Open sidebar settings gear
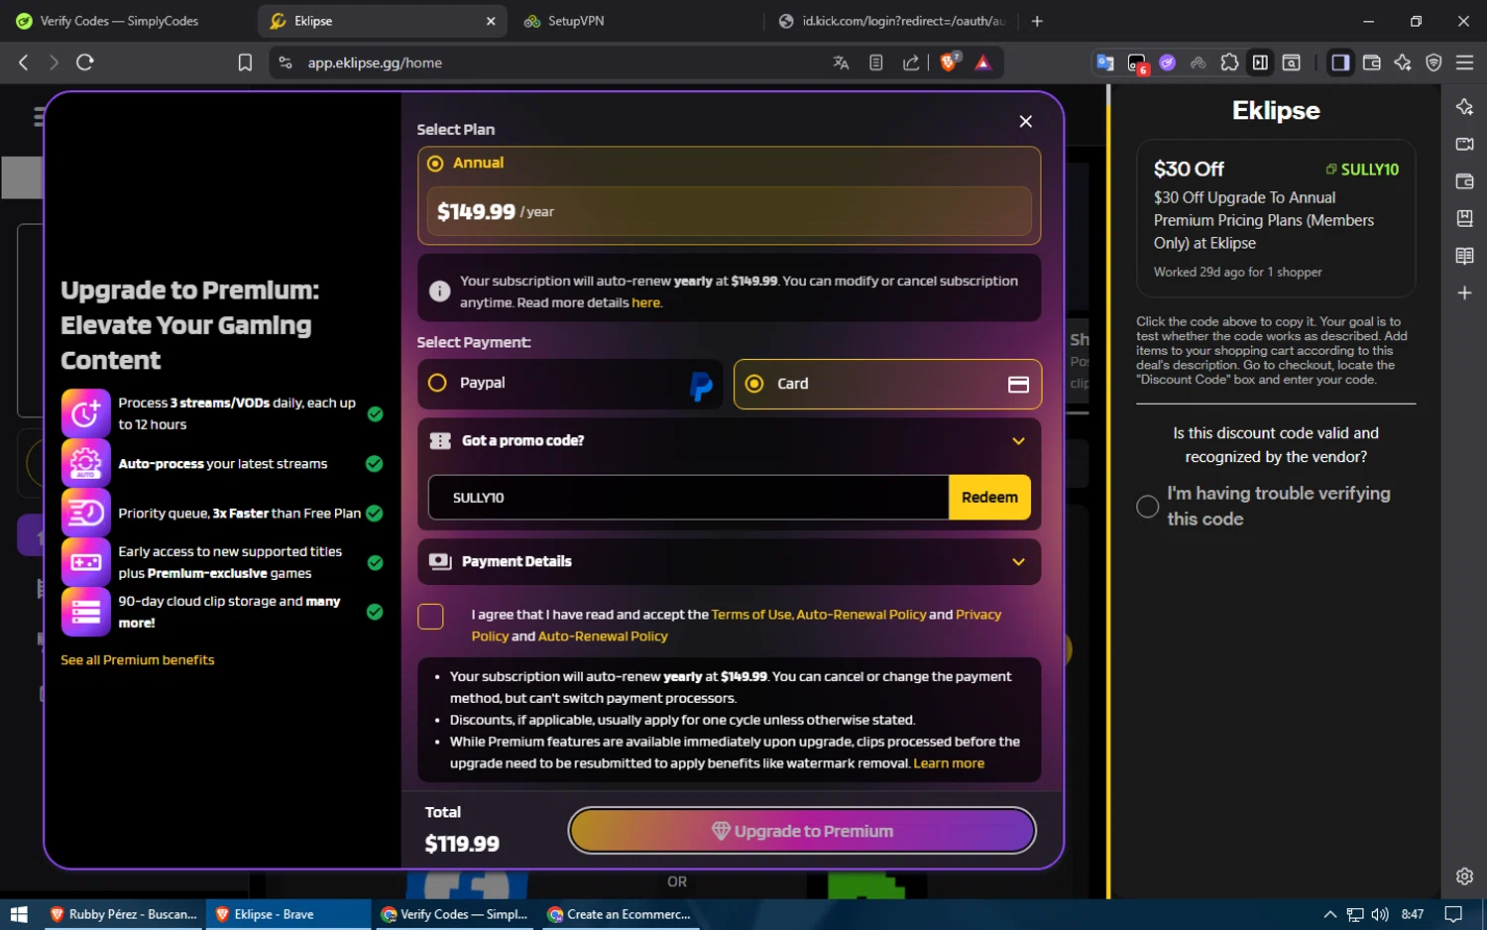This screenshot has height=930, width=1487. [x=1464, y=876]
